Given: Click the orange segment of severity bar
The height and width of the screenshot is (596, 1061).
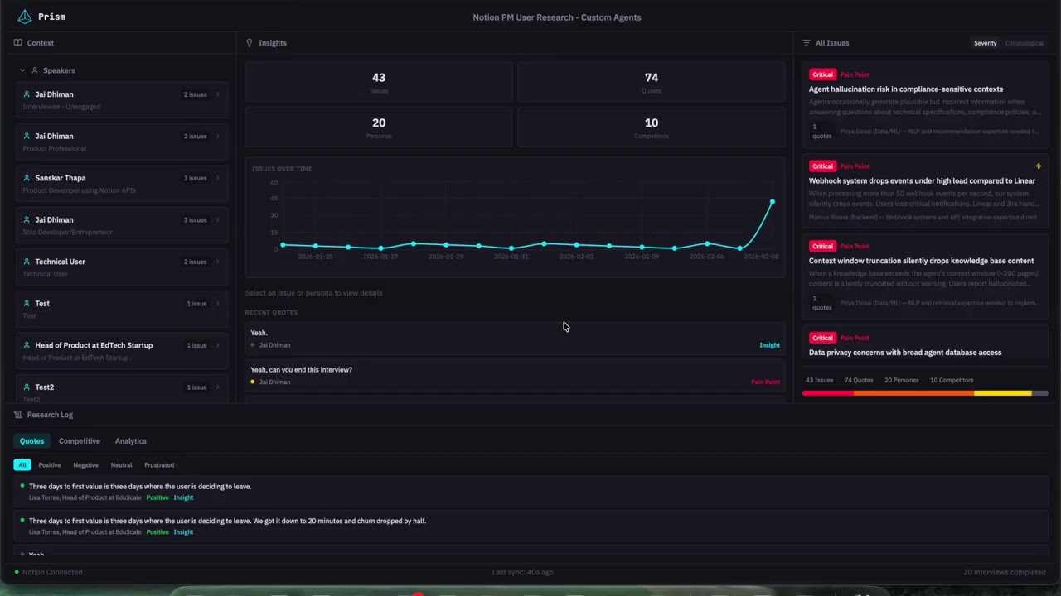Looking at the screenshot, I should click(913, 393).
